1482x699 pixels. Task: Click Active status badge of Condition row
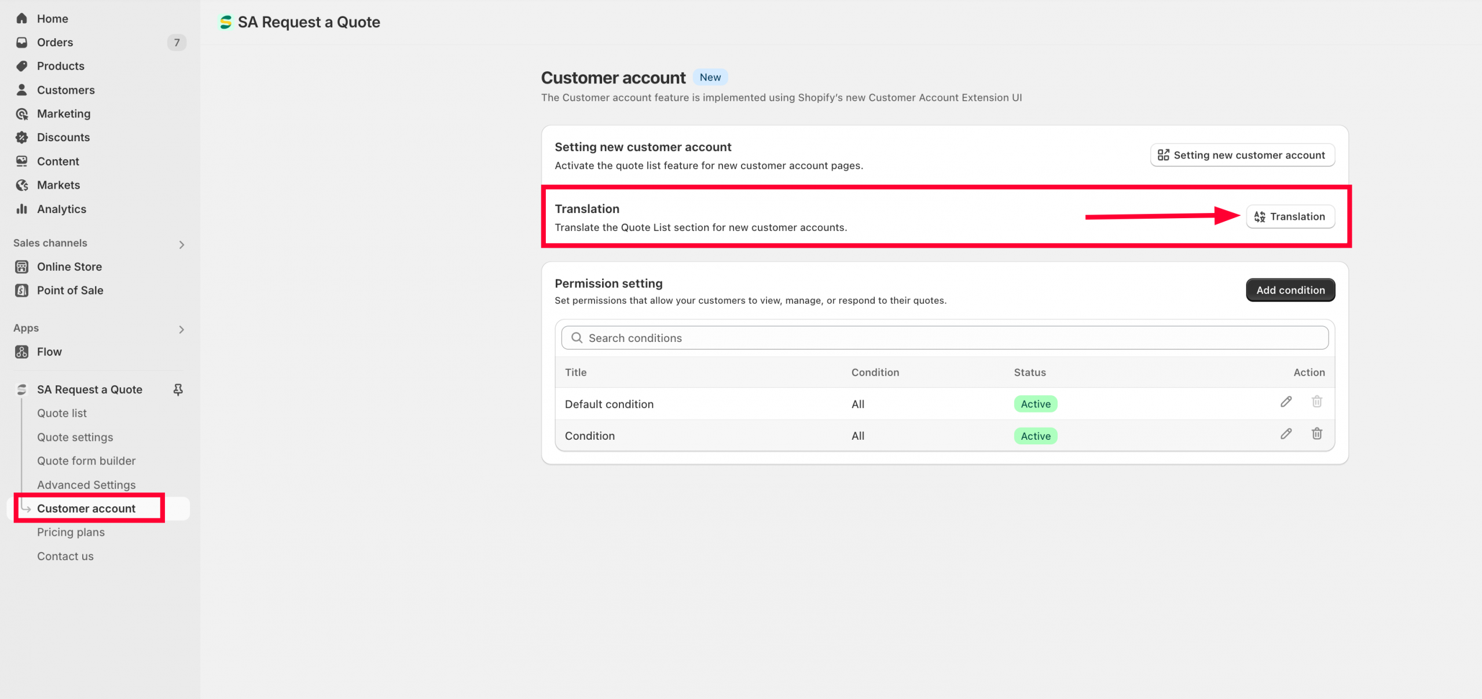click(1036, 436)
